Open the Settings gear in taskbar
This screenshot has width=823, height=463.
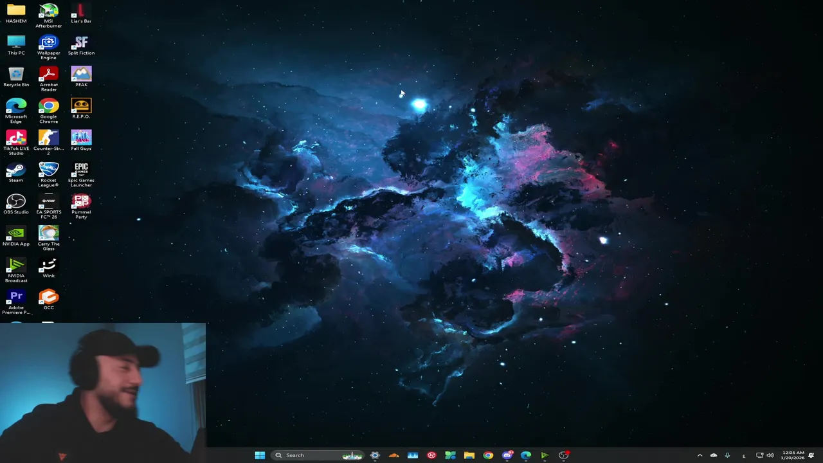pyautogui.click(x=375, y=455)
